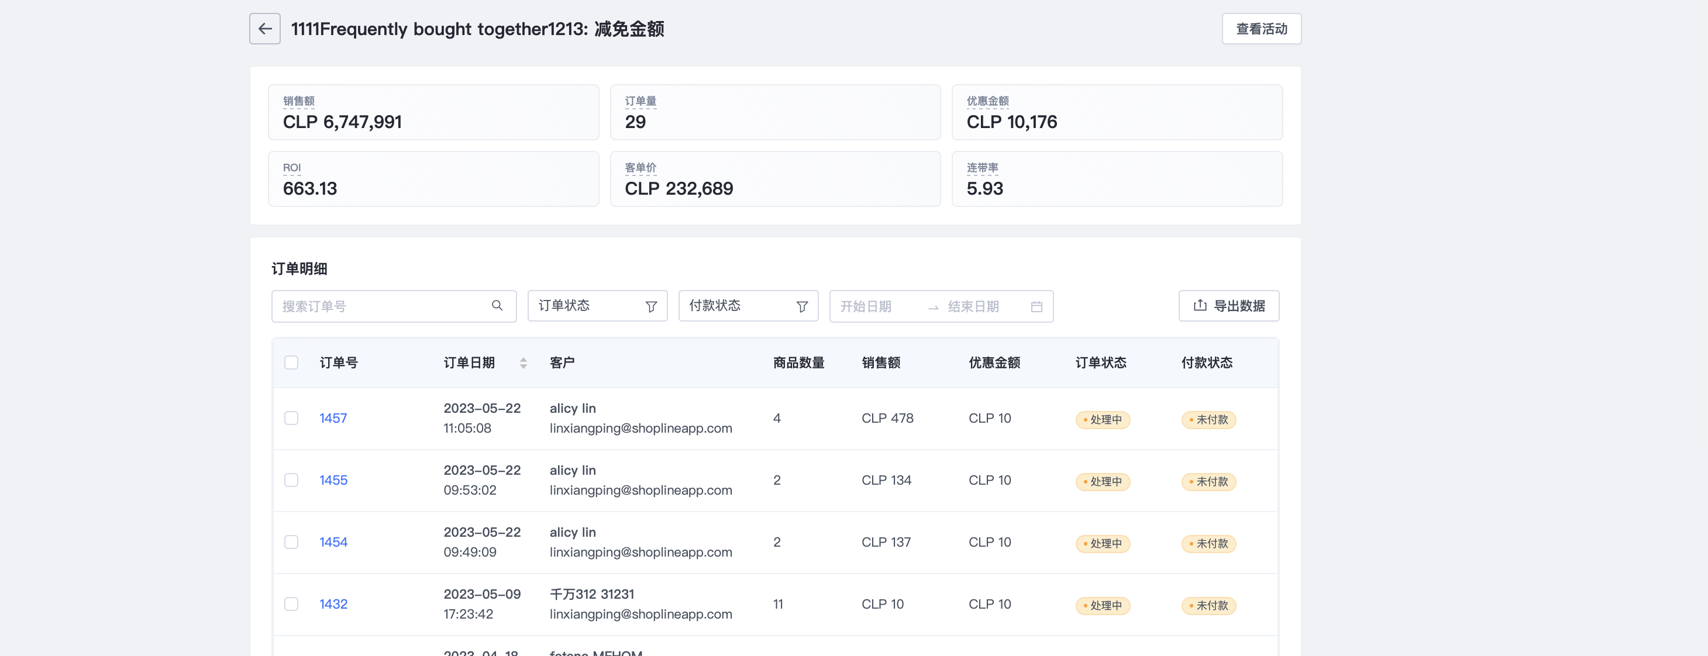Click the 查看活动 button
The image size is (1708, 656).
pos(1261,29)
